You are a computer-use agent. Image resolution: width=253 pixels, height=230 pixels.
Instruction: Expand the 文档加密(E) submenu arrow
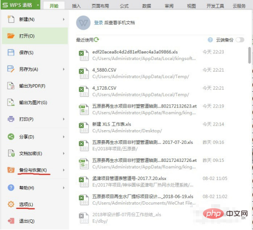64,153
